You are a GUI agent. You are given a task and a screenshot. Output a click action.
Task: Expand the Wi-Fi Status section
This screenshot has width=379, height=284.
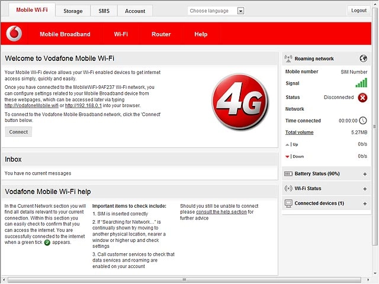[365, 189]
